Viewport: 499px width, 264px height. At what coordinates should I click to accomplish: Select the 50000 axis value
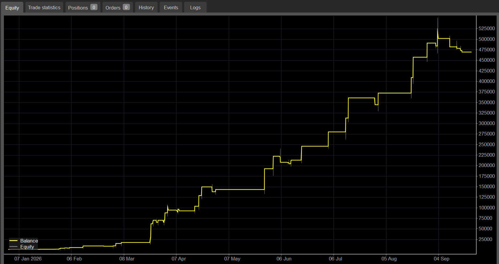pyautogui.click(x=486, y=229)
